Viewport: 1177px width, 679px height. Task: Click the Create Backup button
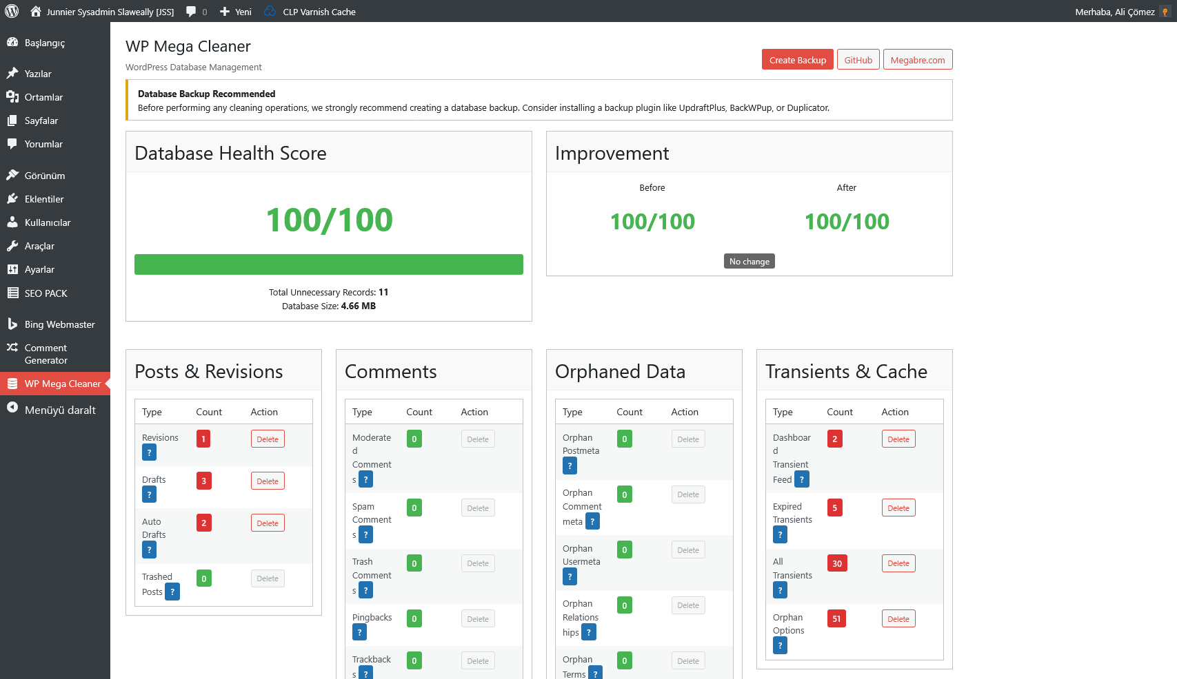click(x=797, y=60)
